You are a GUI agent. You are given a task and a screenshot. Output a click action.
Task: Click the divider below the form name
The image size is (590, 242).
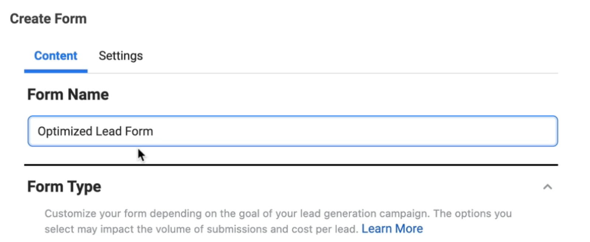291,164
